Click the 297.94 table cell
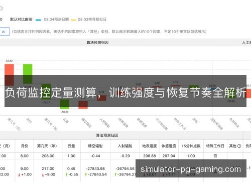 pyautogui.click(x=169, y=156)
